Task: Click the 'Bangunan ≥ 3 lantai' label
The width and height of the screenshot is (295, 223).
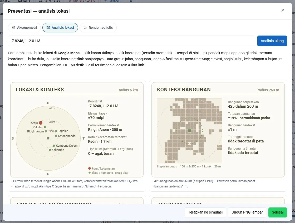Action: click(x=242, y=148)
